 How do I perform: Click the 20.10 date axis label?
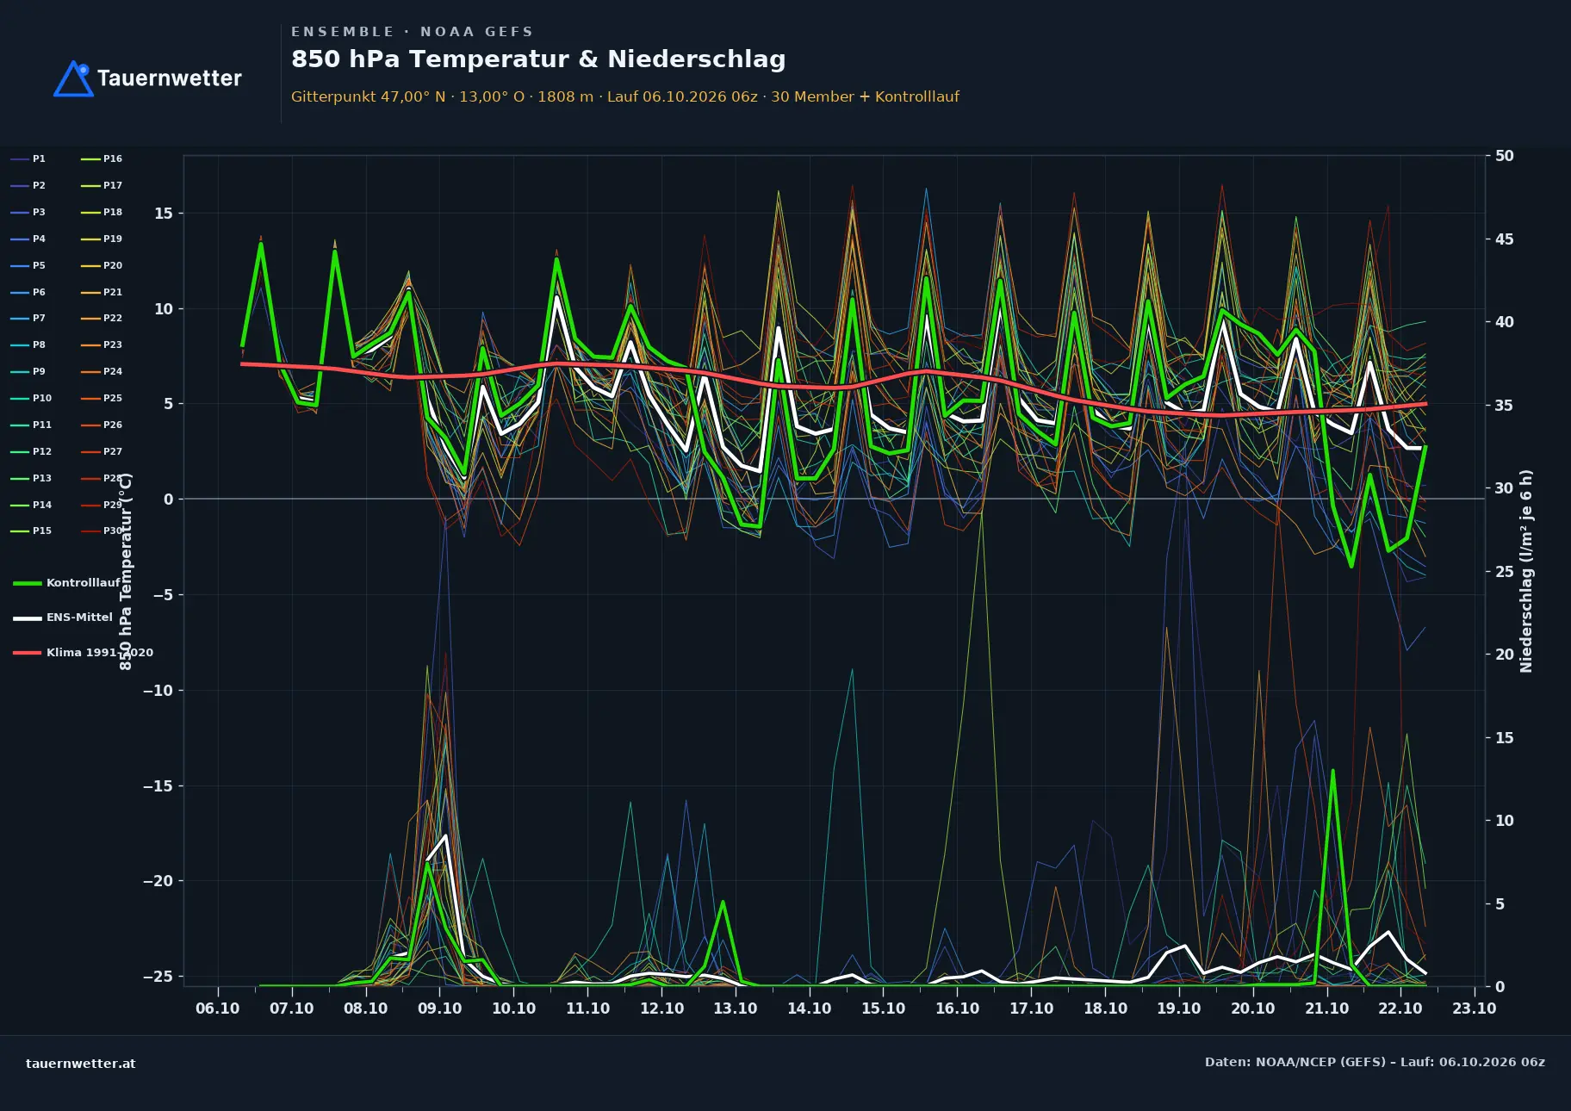[x=1252, y=1009]
